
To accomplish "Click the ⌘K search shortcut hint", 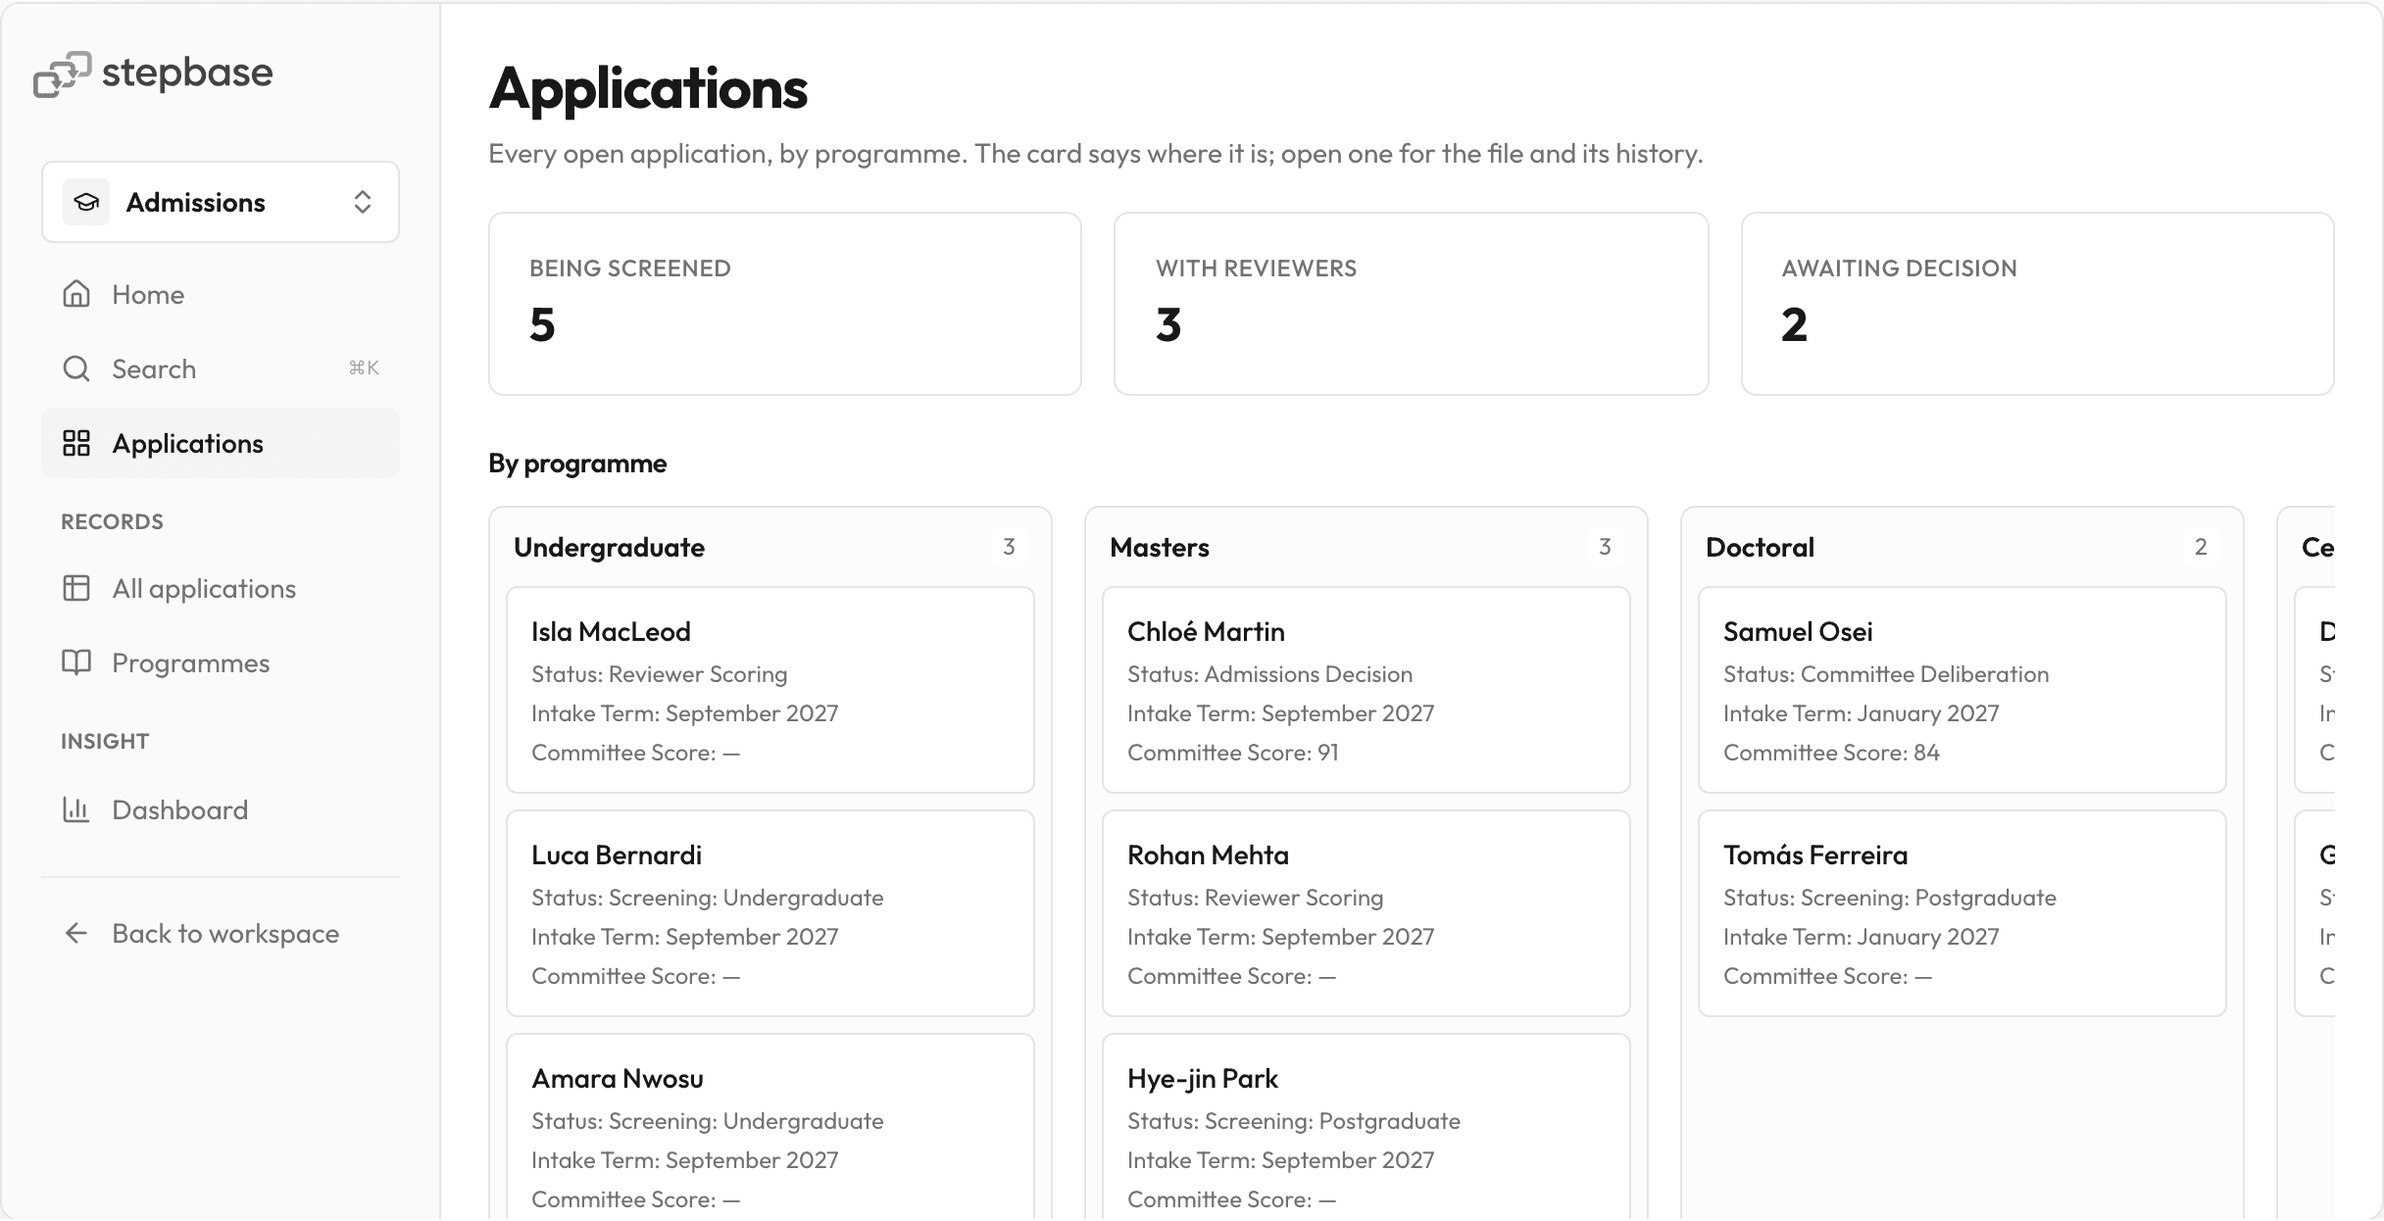I will point(364,367).
